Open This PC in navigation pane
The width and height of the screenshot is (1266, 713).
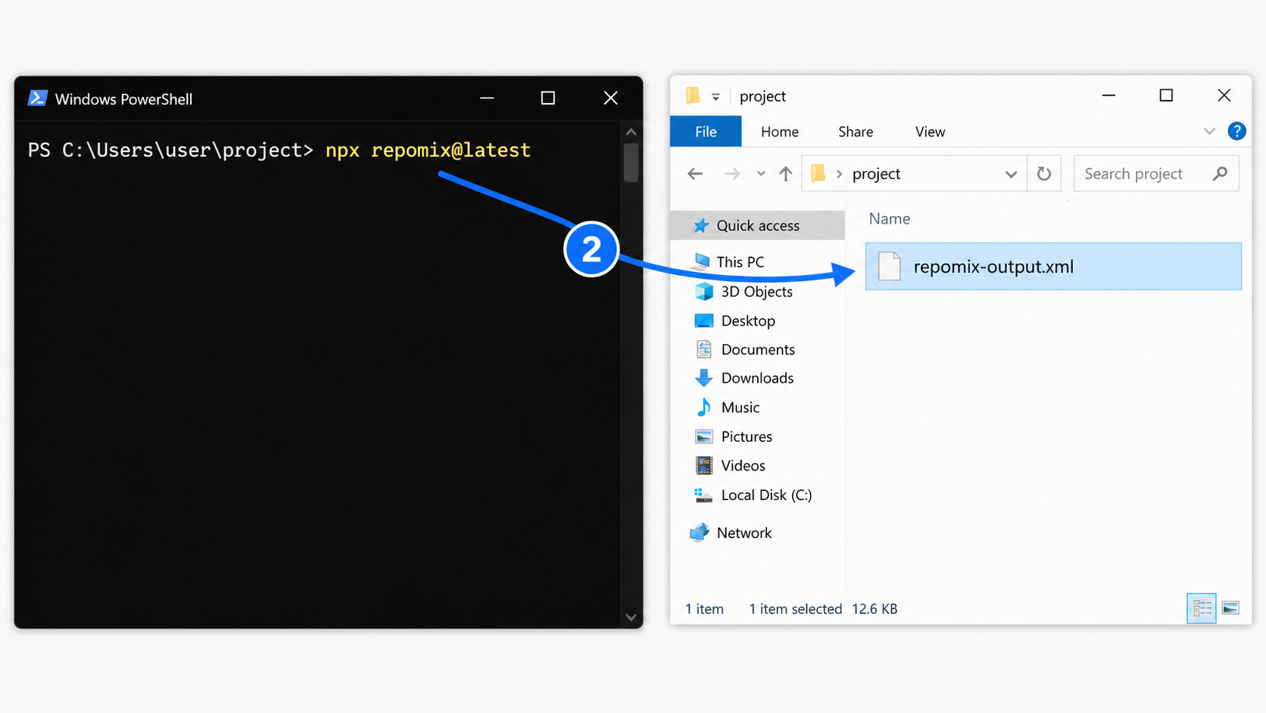coord(740,262)
